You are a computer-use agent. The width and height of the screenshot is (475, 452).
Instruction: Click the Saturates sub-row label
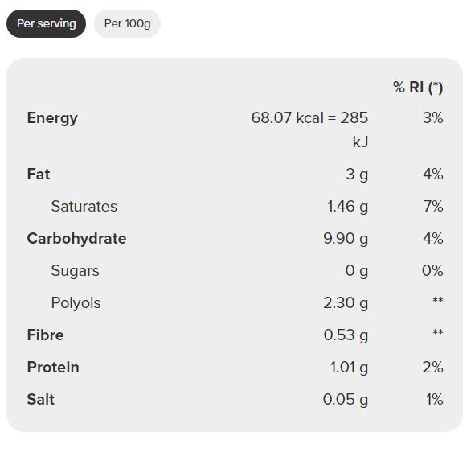pos(84,207)
